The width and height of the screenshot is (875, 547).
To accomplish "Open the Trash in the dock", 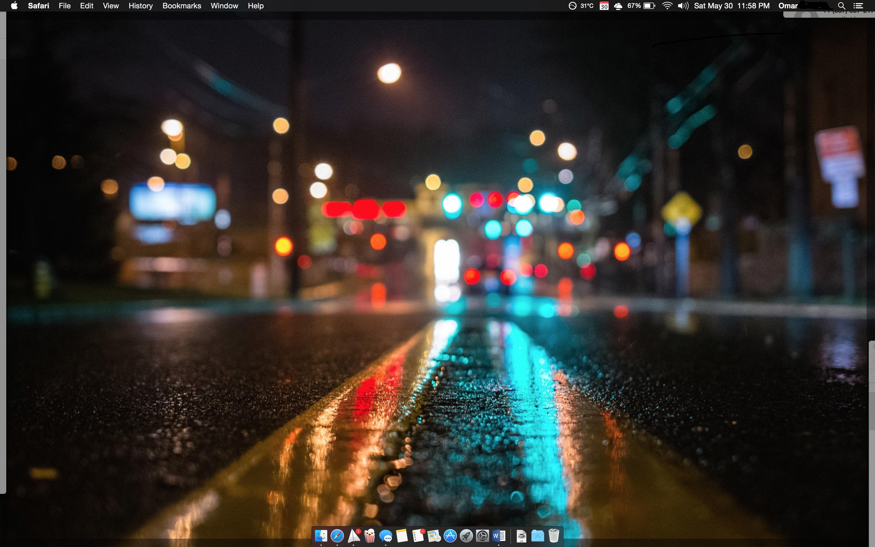I will pyautogui.click(x=554, y=536).
